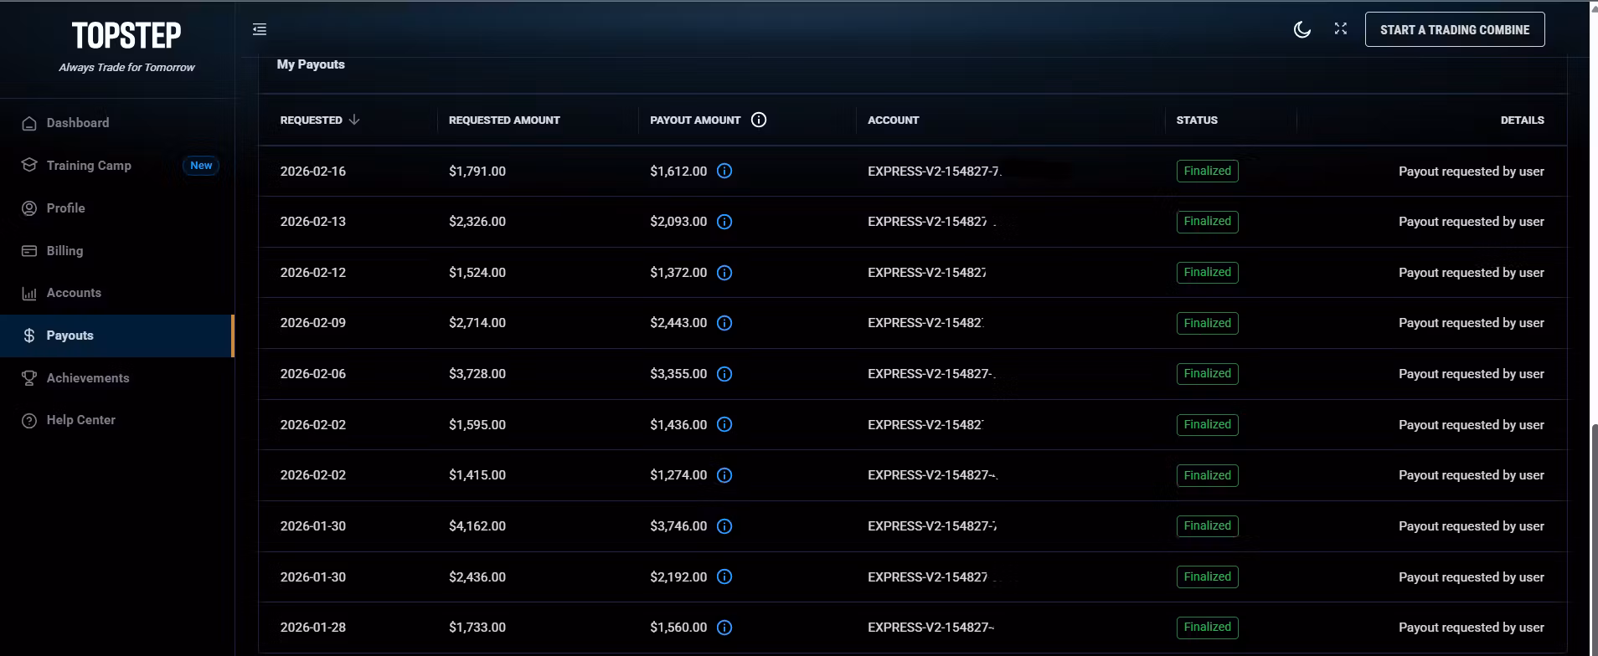Sort table by Requested Amount header
The height and width of the screenshot is (656, 1598).
point(504,120)
